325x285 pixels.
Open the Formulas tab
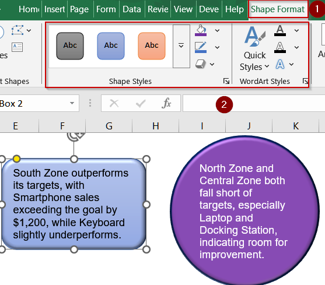pyautogui.click(x=106, y=9)
